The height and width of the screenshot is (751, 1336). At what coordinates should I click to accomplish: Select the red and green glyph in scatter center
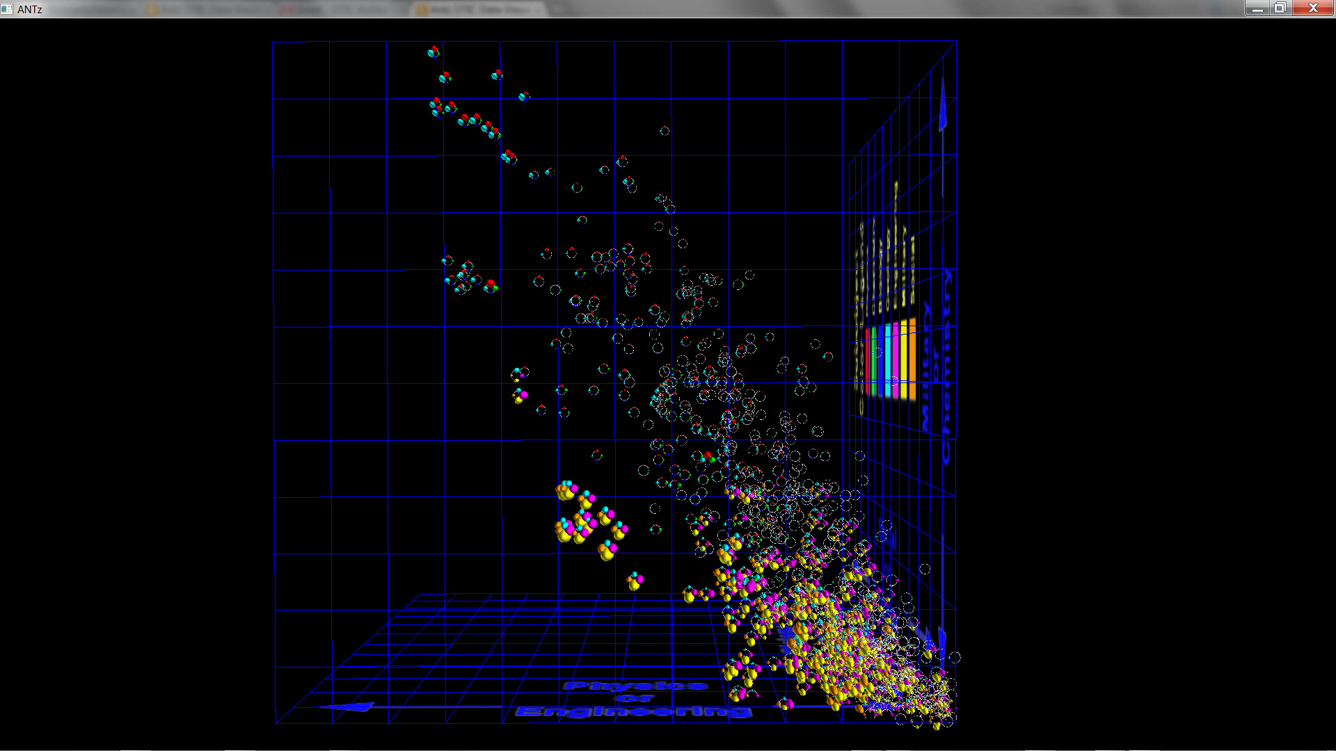[x=708, y=458]
